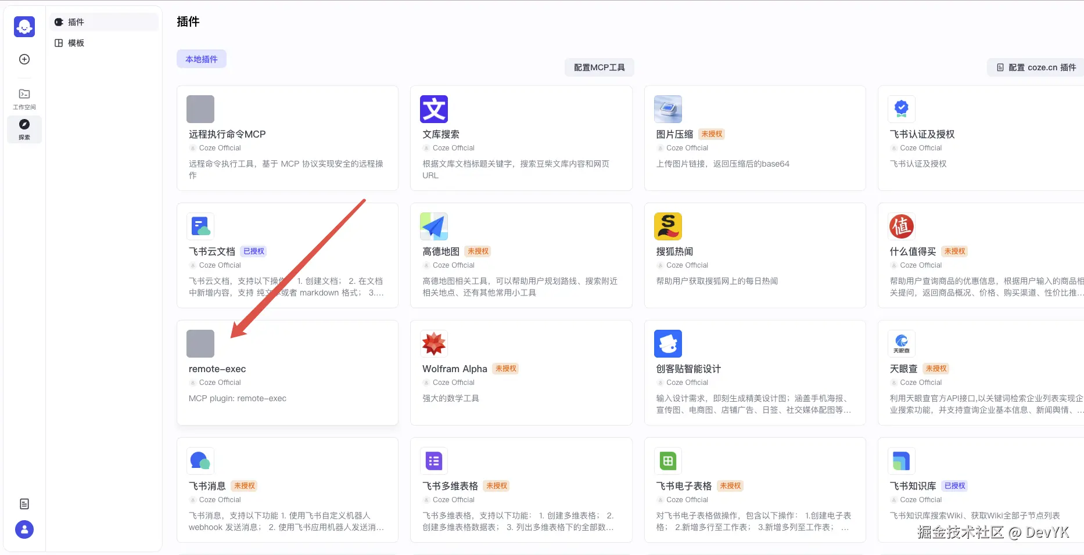Click the 创客贴智能设计 plugin title
Image resolution: width=1084 pixels, height=555 pixels.
(688, 369)
